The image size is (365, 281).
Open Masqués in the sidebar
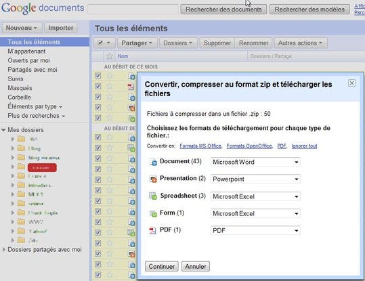20,88
